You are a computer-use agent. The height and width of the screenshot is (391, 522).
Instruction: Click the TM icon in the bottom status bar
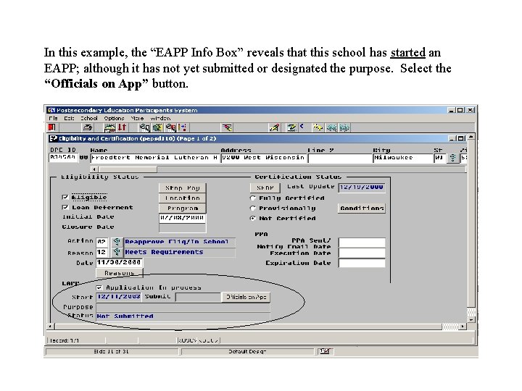pyautogui.click(x=325, y=351)
